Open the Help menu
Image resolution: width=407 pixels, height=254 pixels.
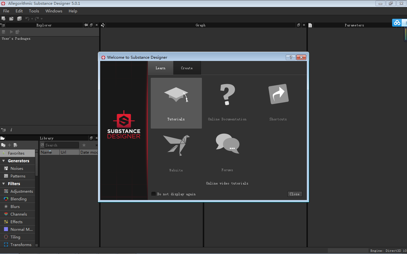(x=73, y=11)
